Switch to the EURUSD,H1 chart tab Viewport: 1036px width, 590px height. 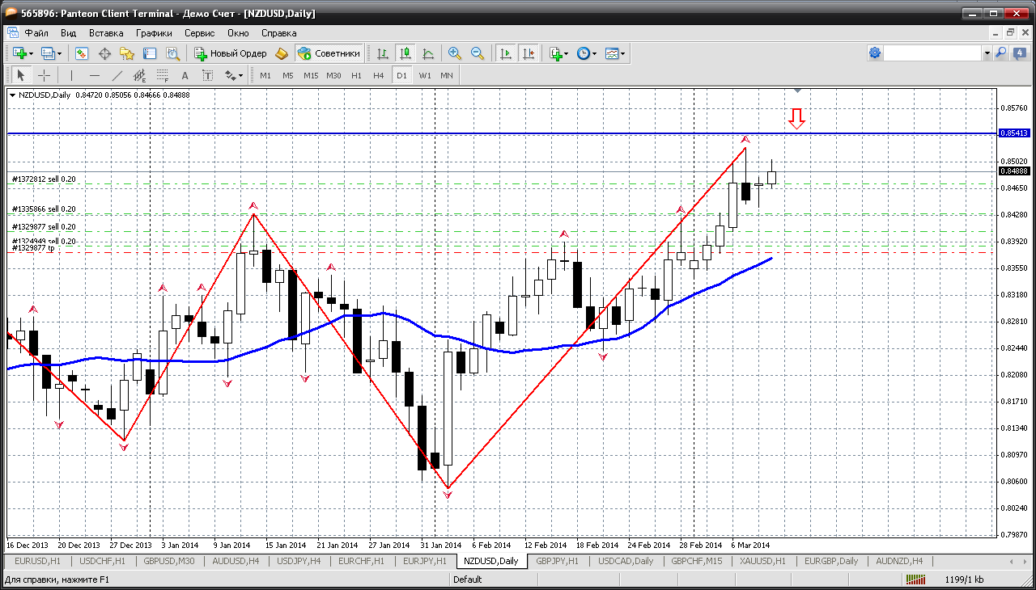(x=38, y=561)
